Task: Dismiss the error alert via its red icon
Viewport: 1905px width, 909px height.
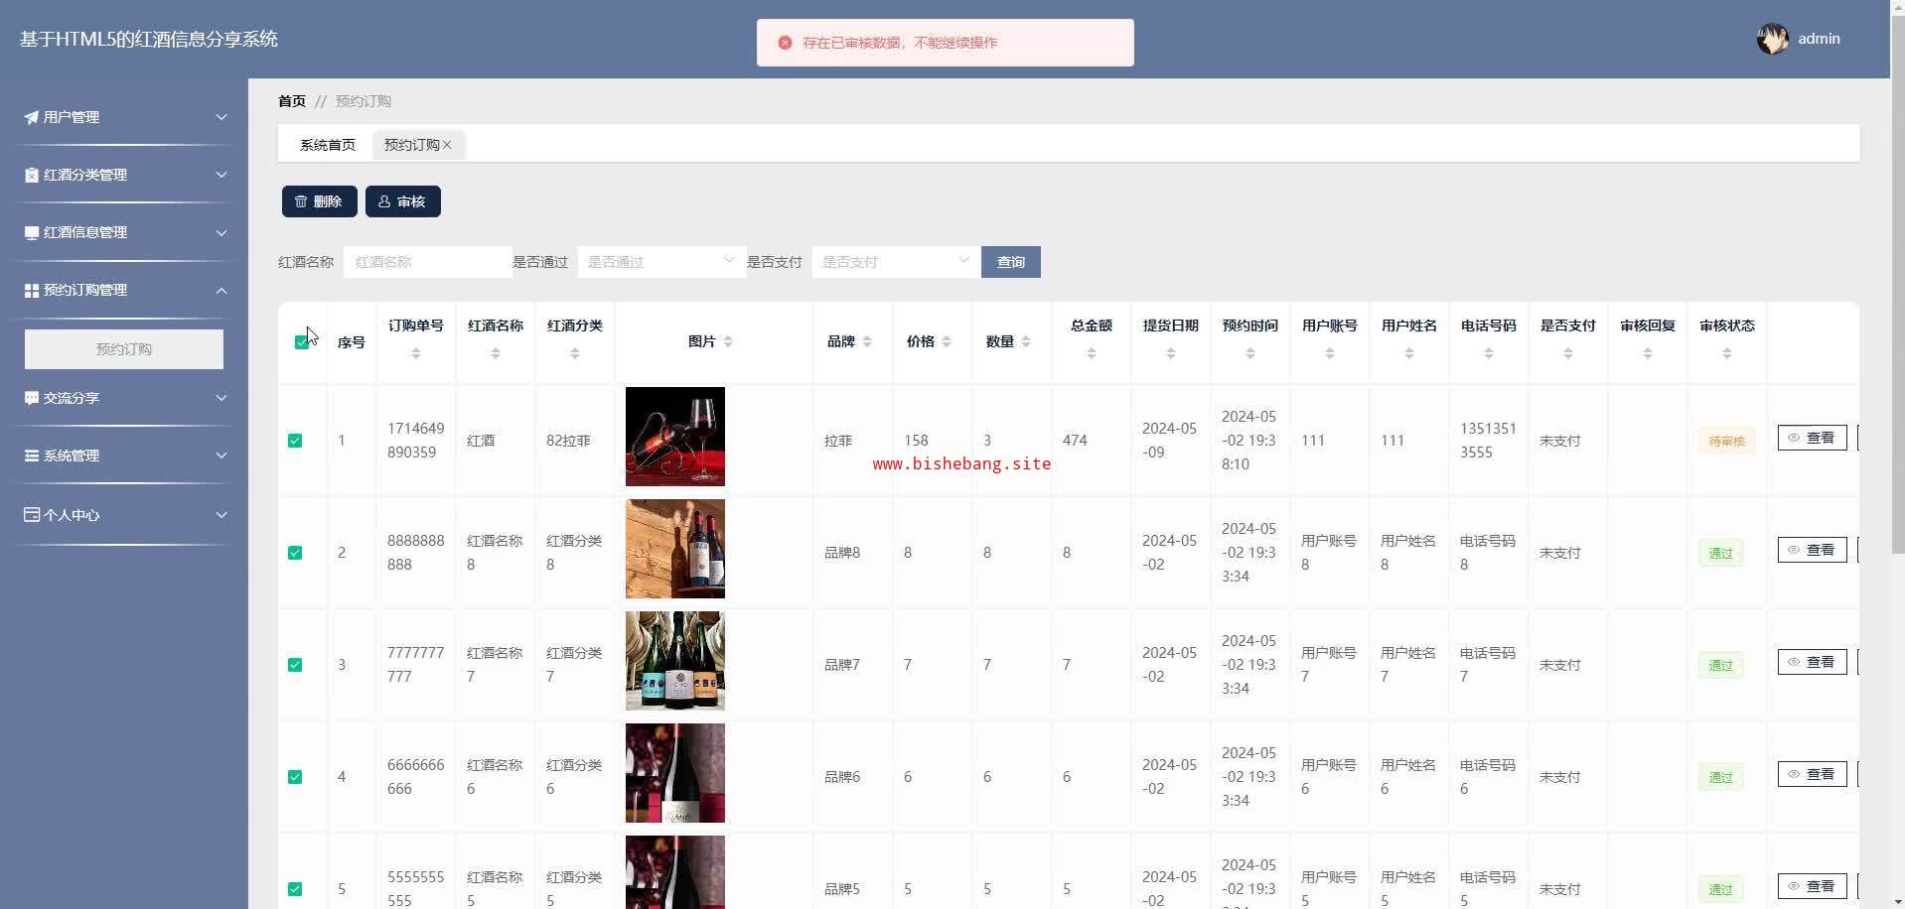Action: tap(785, 43)
